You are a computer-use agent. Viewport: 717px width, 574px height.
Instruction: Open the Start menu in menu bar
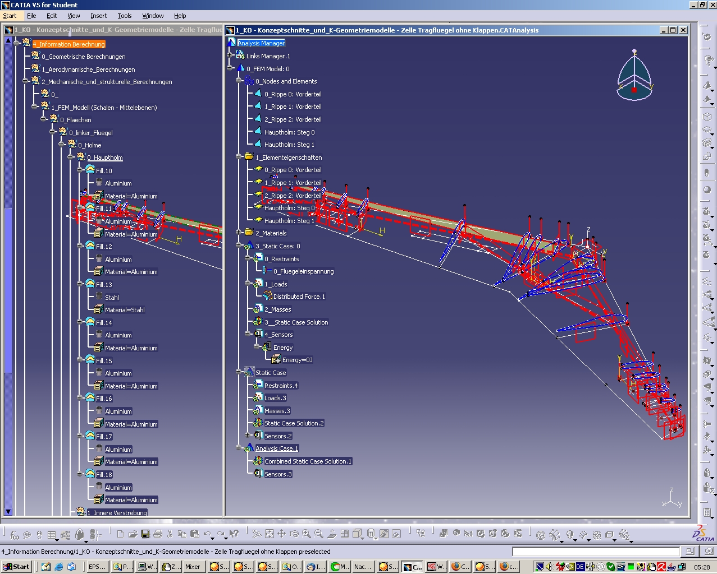(10, 16)
